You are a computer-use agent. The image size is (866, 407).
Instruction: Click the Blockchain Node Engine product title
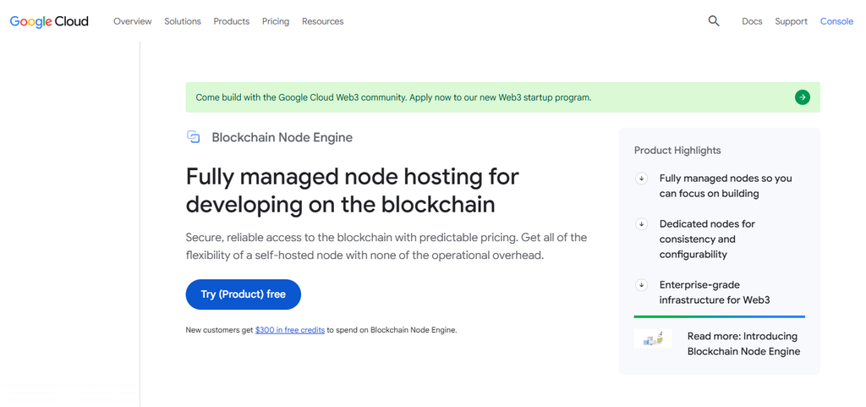282,138
